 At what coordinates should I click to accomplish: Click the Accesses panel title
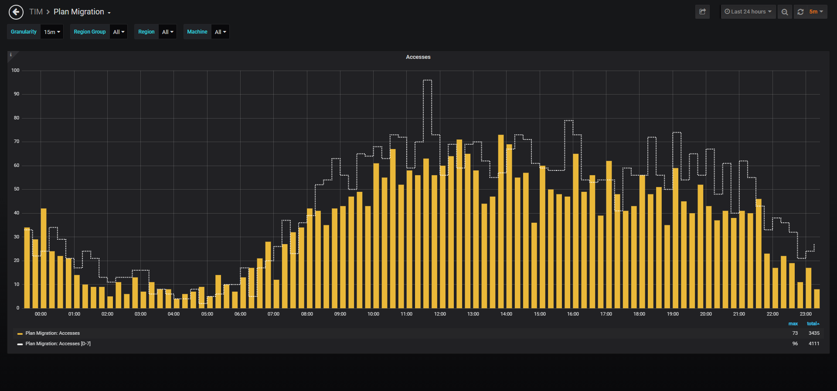click(418, 57)
